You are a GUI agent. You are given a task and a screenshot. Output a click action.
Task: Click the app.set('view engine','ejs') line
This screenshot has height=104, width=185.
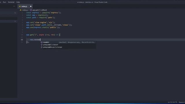tap(40, 23)
